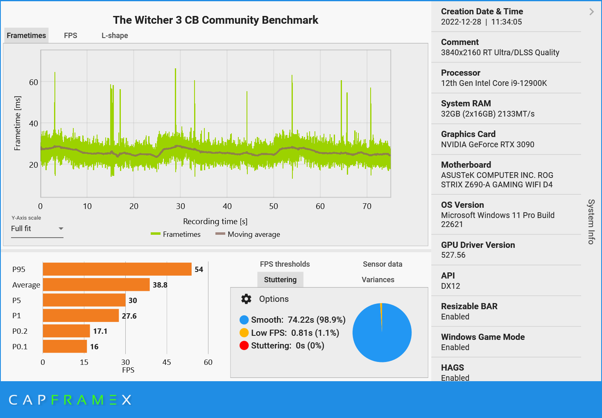
Task: Click the yellow Low FPS legend dot
Action: [244, 333]
